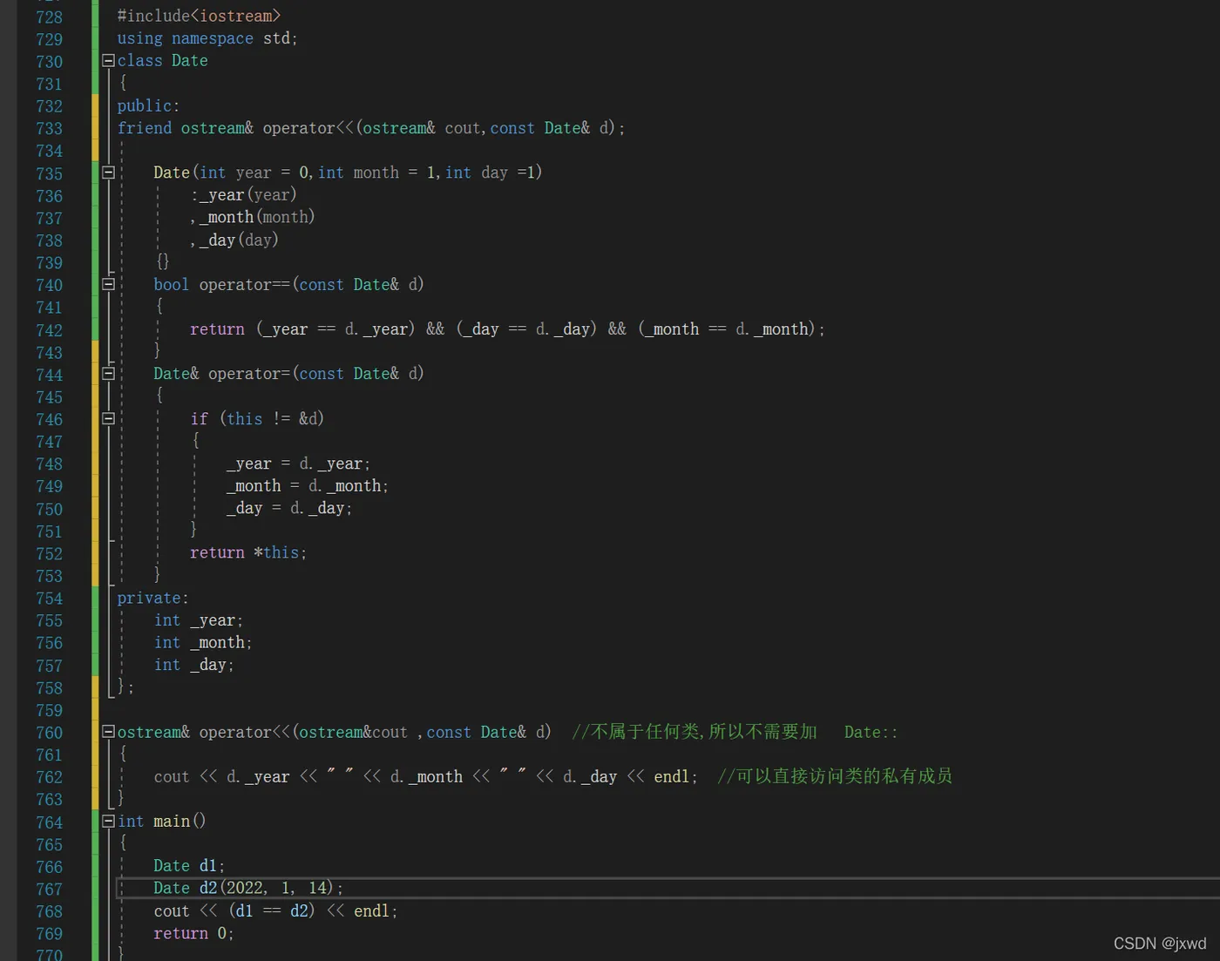The image size is (1220, 961).
Task: Collapse the operator== function fold box
Action: (108, 284)
